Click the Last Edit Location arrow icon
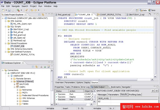This screenshot has height=110, width=160. coord(32,10)
